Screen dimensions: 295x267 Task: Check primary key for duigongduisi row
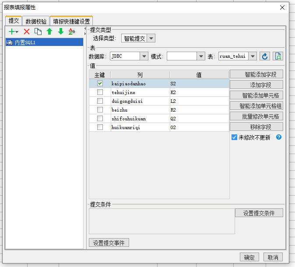(100, 101)
